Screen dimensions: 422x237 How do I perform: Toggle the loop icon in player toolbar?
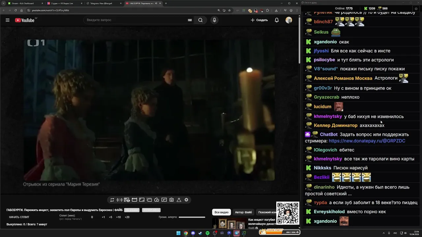tap(112, 200)
